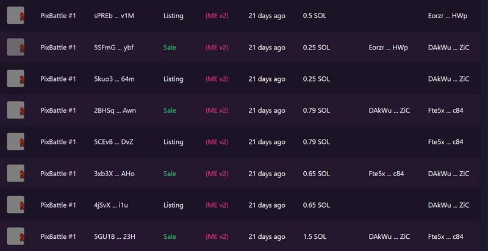Click NFT thumbnail in the 5SFmG sale row

(x=16, y=48)
